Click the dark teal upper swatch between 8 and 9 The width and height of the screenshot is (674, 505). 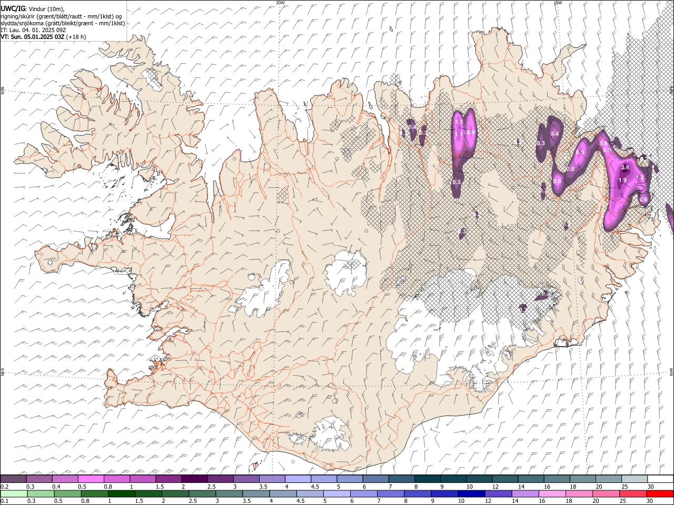427,479
